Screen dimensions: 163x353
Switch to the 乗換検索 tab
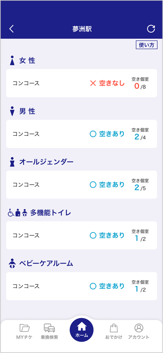(49, 331)
